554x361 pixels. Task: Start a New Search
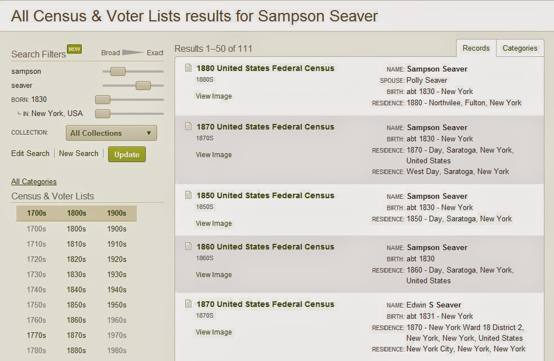tap(78, 153)
